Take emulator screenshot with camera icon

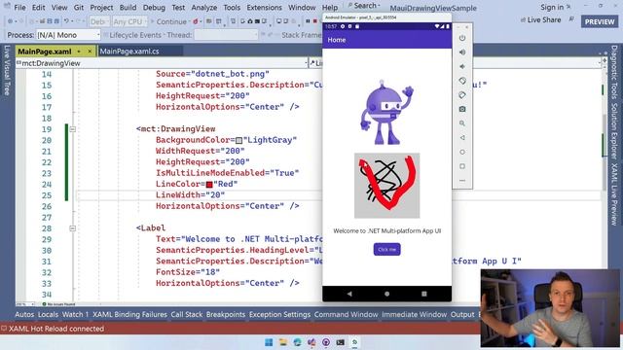462,109
